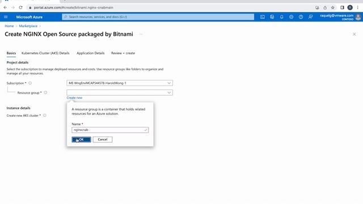Open browser side panel icon
This screenshot has height=204, width=363.
(x=342, y=7)
